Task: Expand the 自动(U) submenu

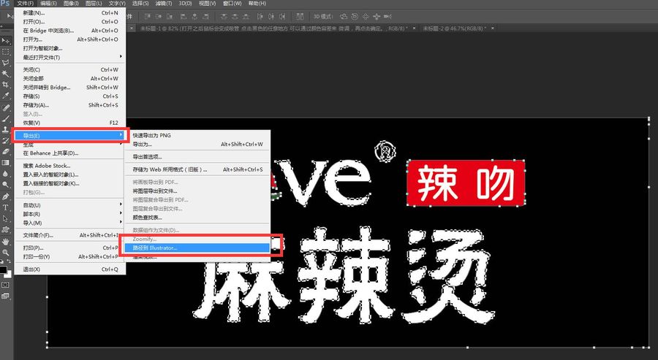Action: (70, 205)
